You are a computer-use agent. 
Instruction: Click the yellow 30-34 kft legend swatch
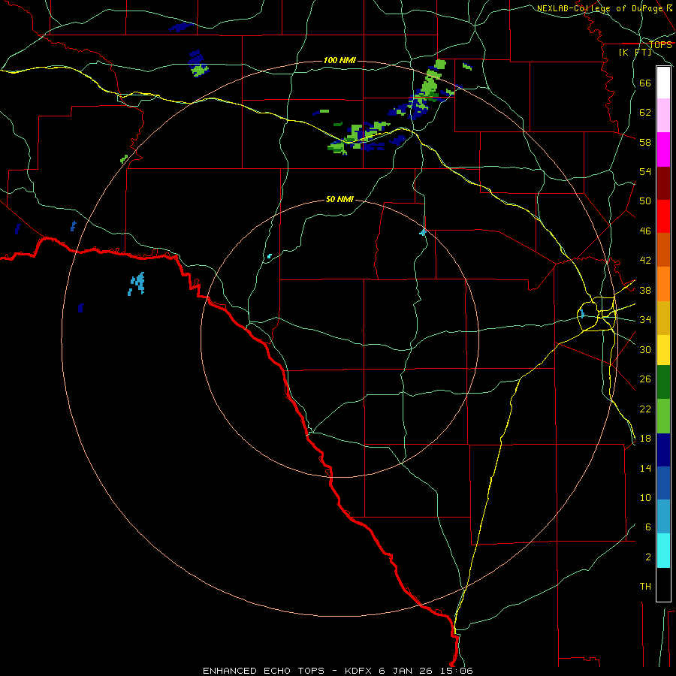[663, 350]
